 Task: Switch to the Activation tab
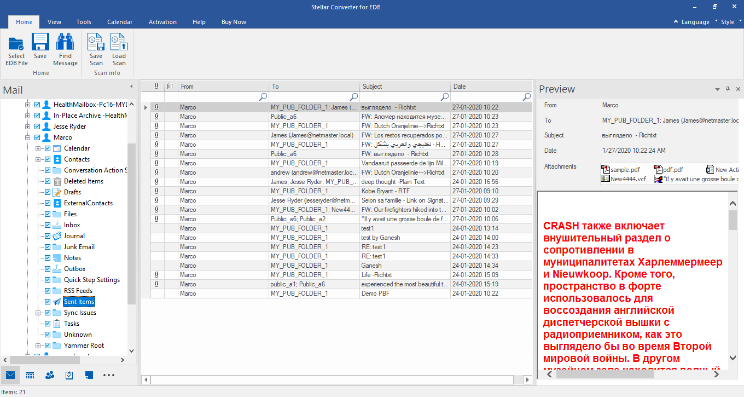click(x=162, y=22)
